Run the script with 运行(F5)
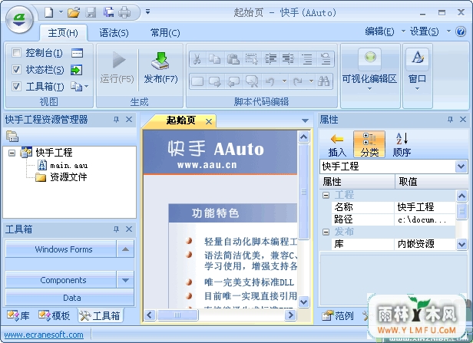The image size is (473, 343). coord(117,68)
